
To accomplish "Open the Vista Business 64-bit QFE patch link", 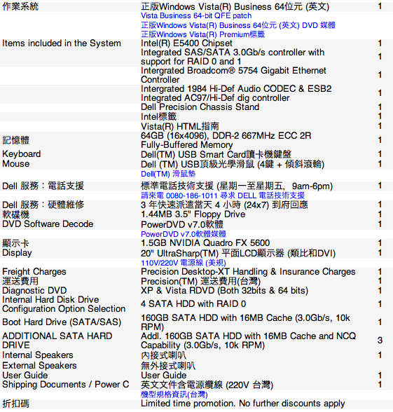I will click(x=196, y=15).
